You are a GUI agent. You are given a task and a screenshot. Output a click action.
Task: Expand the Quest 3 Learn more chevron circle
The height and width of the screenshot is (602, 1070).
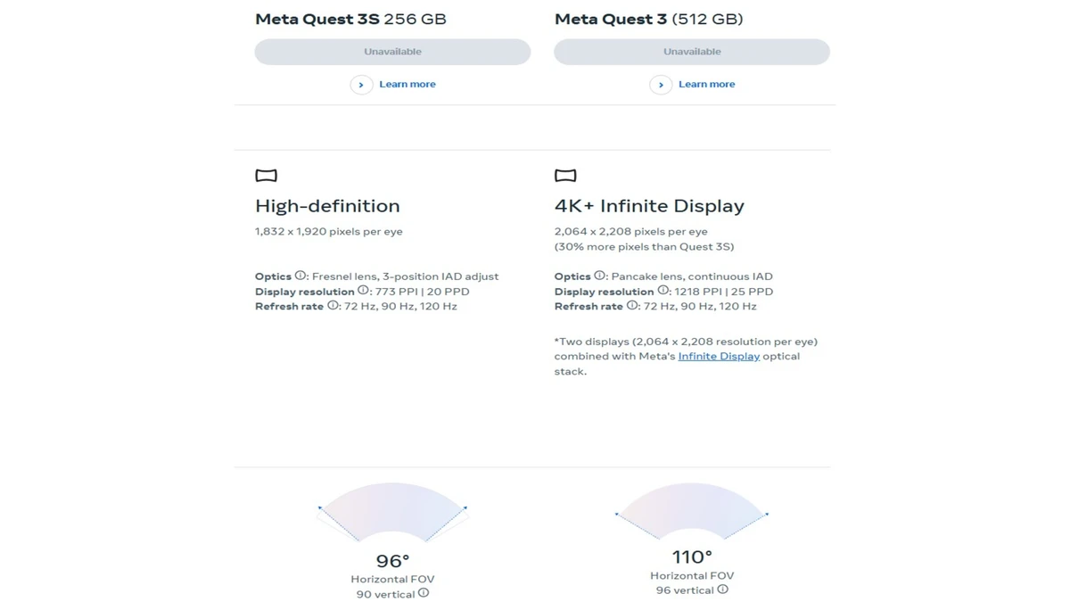coord(661,84)
